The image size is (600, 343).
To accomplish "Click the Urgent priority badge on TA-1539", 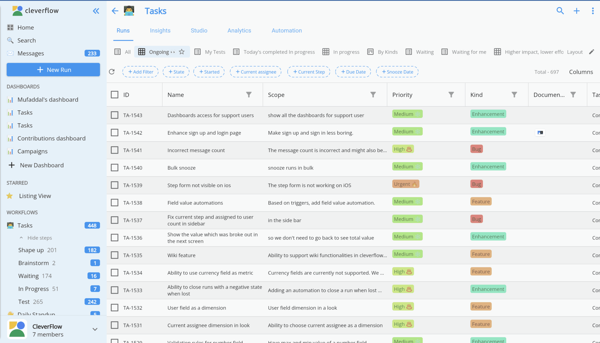I will tap(405, 184).
